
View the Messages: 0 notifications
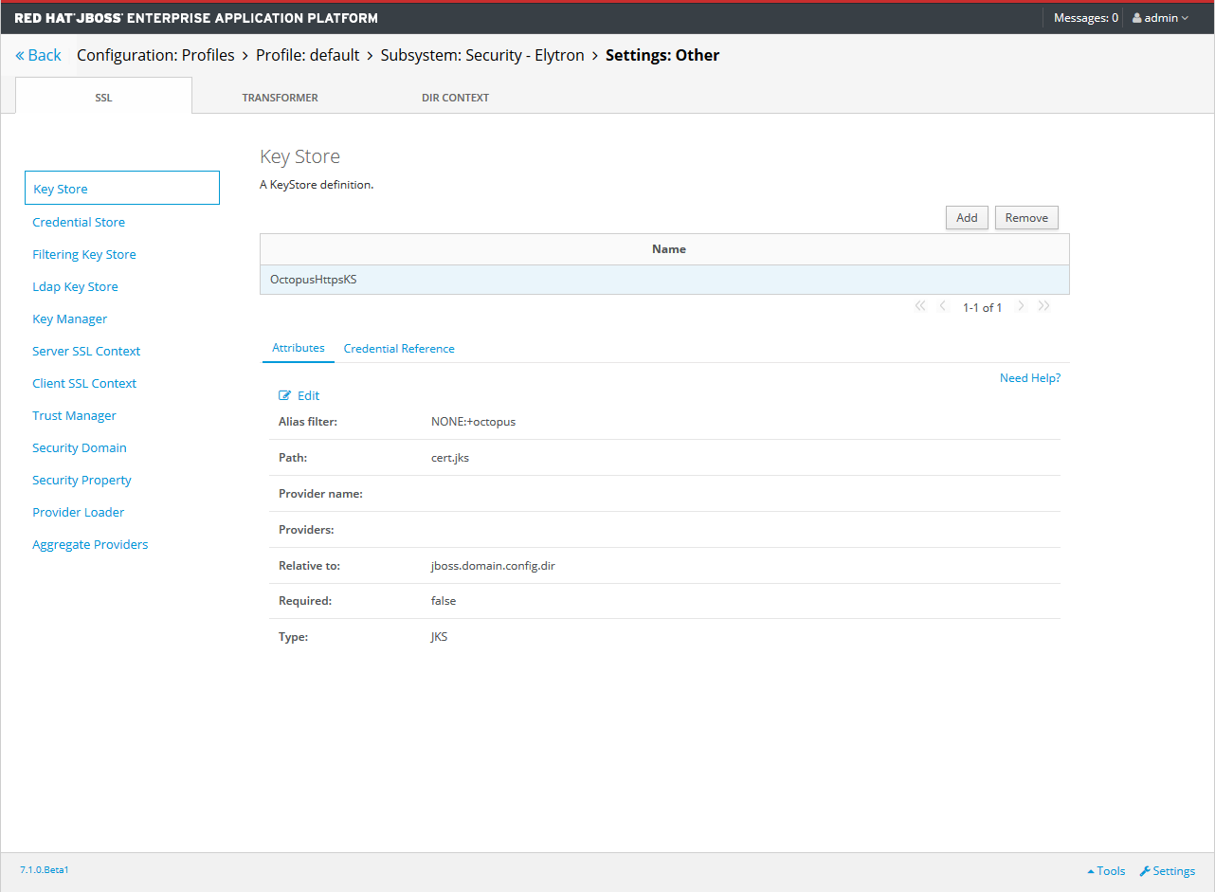1085,18
